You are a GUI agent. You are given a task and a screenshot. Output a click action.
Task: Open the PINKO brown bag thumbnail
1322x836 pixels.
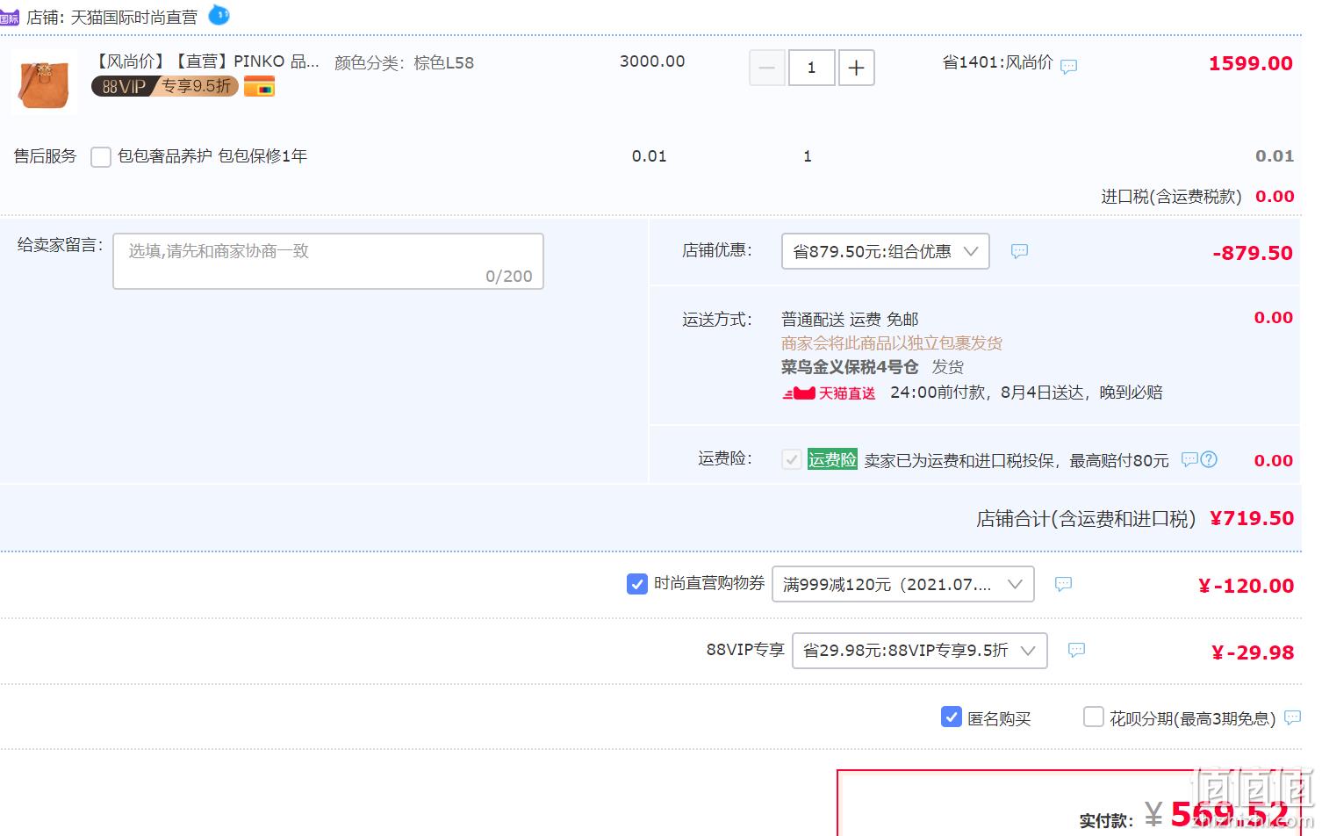(x=44, y=83)
